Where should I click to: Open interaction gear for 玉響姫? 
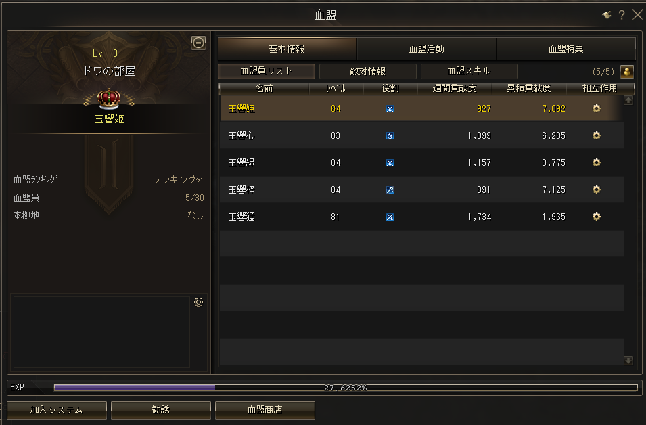(x=596, y=108)
